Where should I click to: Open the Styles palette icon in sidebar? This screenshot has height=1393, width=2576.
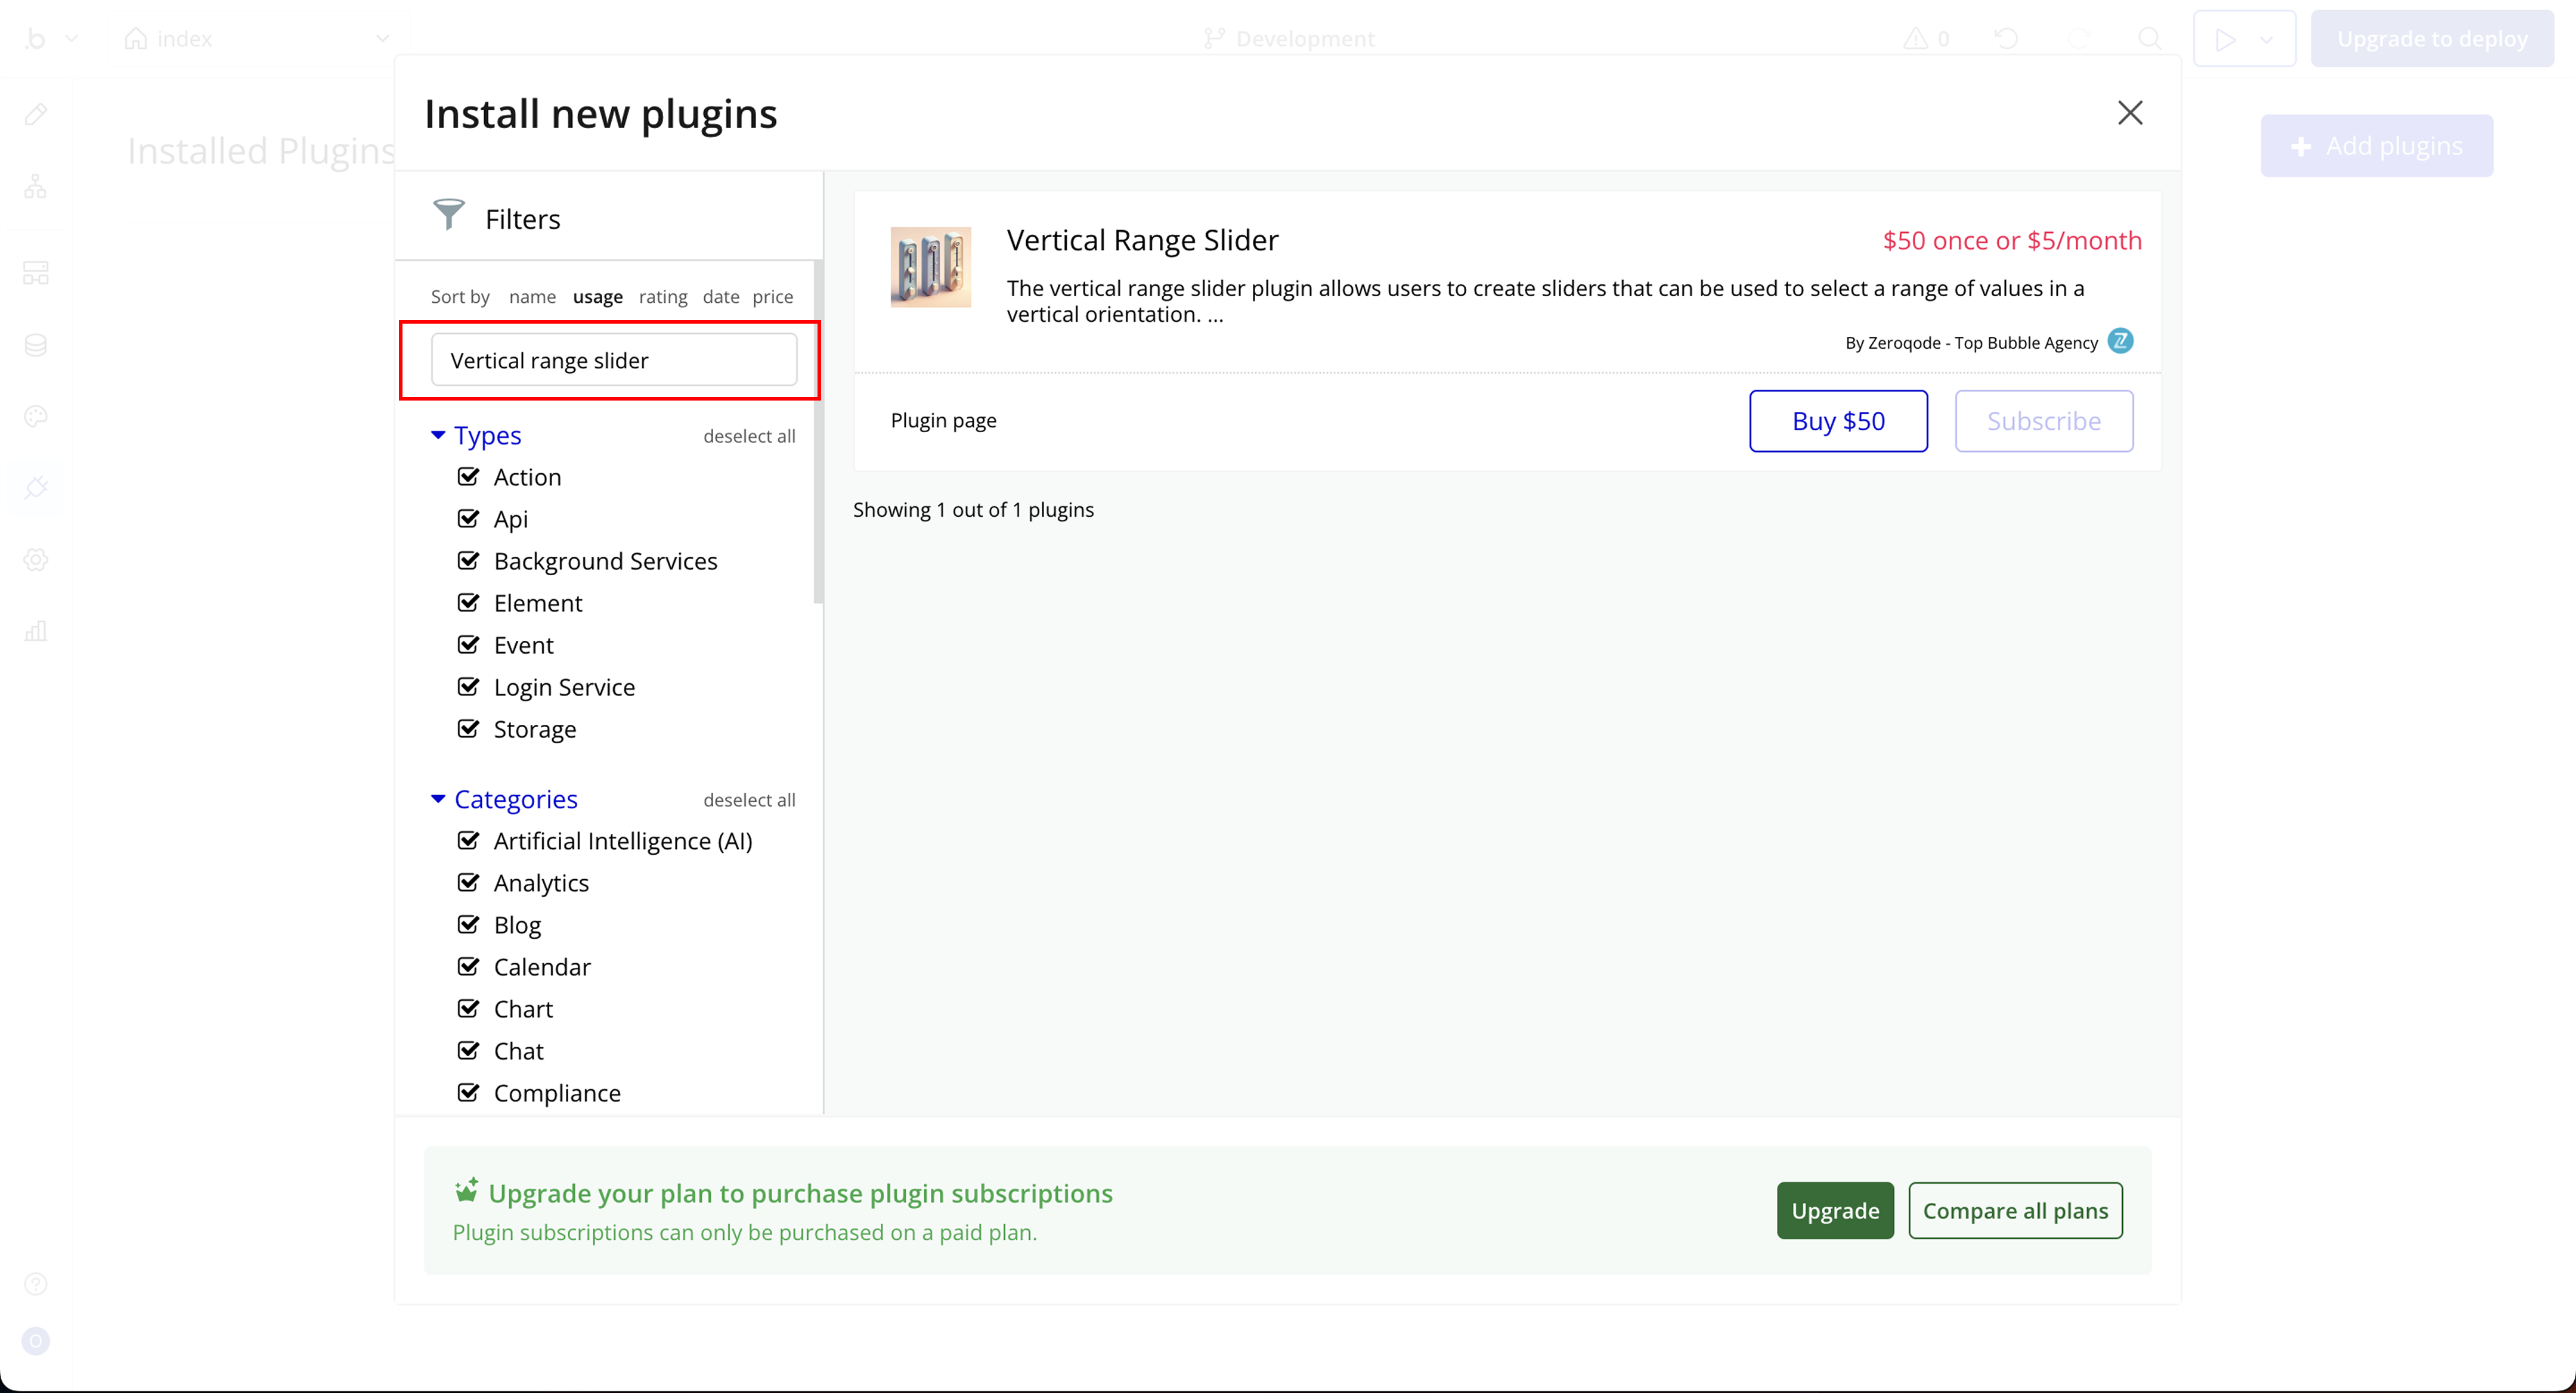(x=36, y=417)
